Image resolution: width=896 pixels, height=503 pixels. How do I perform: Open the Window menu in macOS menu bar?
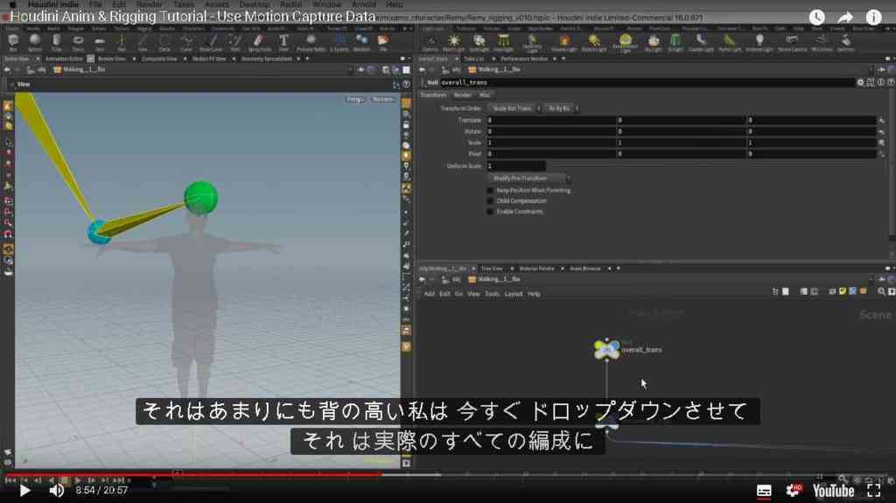point(327,4)
